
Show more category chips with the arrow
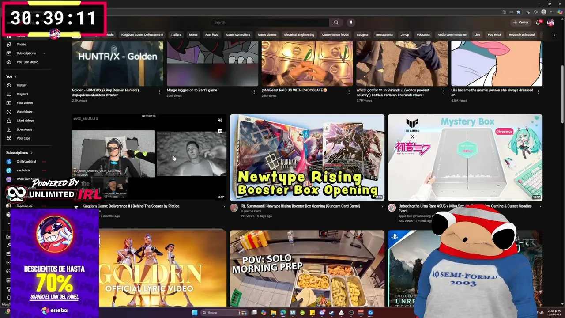(x=554, y=35)
